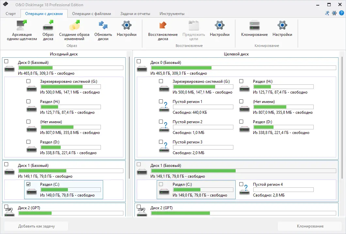The height and width of the screenshot is (234, 346).
Task: Click the application logo in title bar
Action: coord(6,4)
